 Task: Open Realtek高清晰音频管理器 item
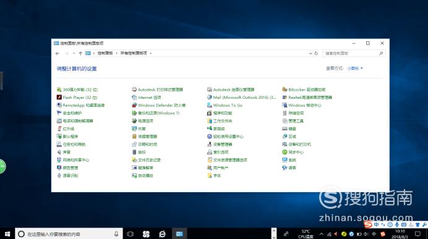click(x=307, y=98)
